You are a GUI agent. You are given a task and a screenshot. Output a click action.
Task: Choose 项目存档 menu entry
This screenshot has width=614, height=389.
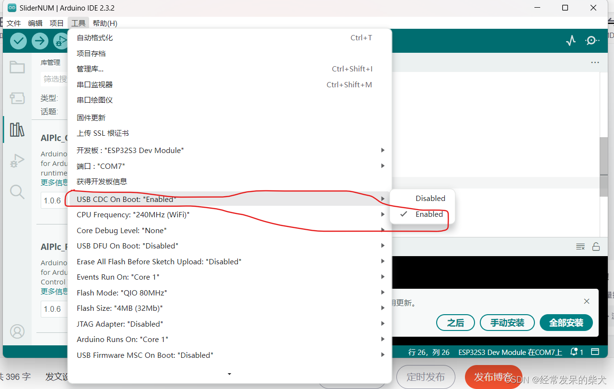[230, 53]
